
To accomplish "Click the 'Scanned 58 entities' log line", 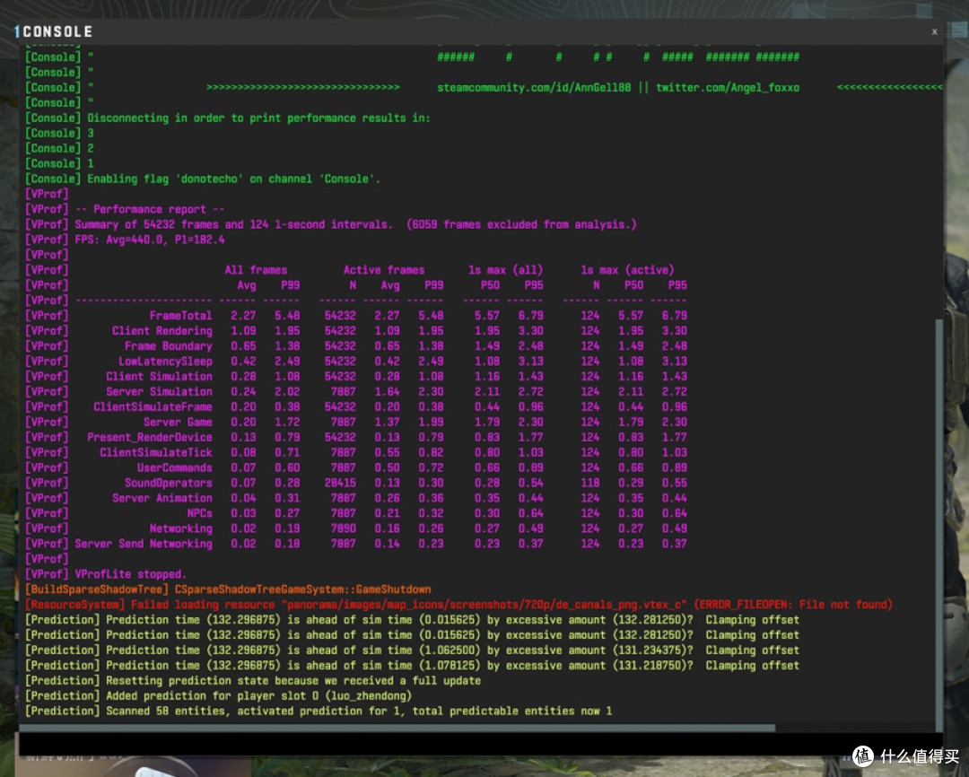I will click(319, 712).
